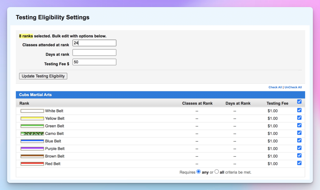Click the Purple Belt color swatch

[32, 148]
